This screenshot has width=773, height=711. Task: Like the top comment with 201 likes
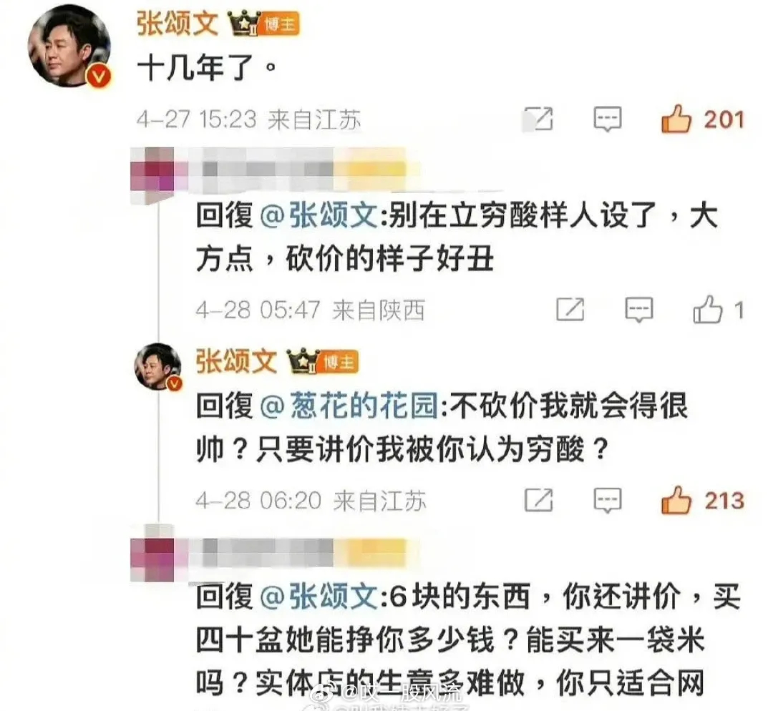click(x=676, y=119)
